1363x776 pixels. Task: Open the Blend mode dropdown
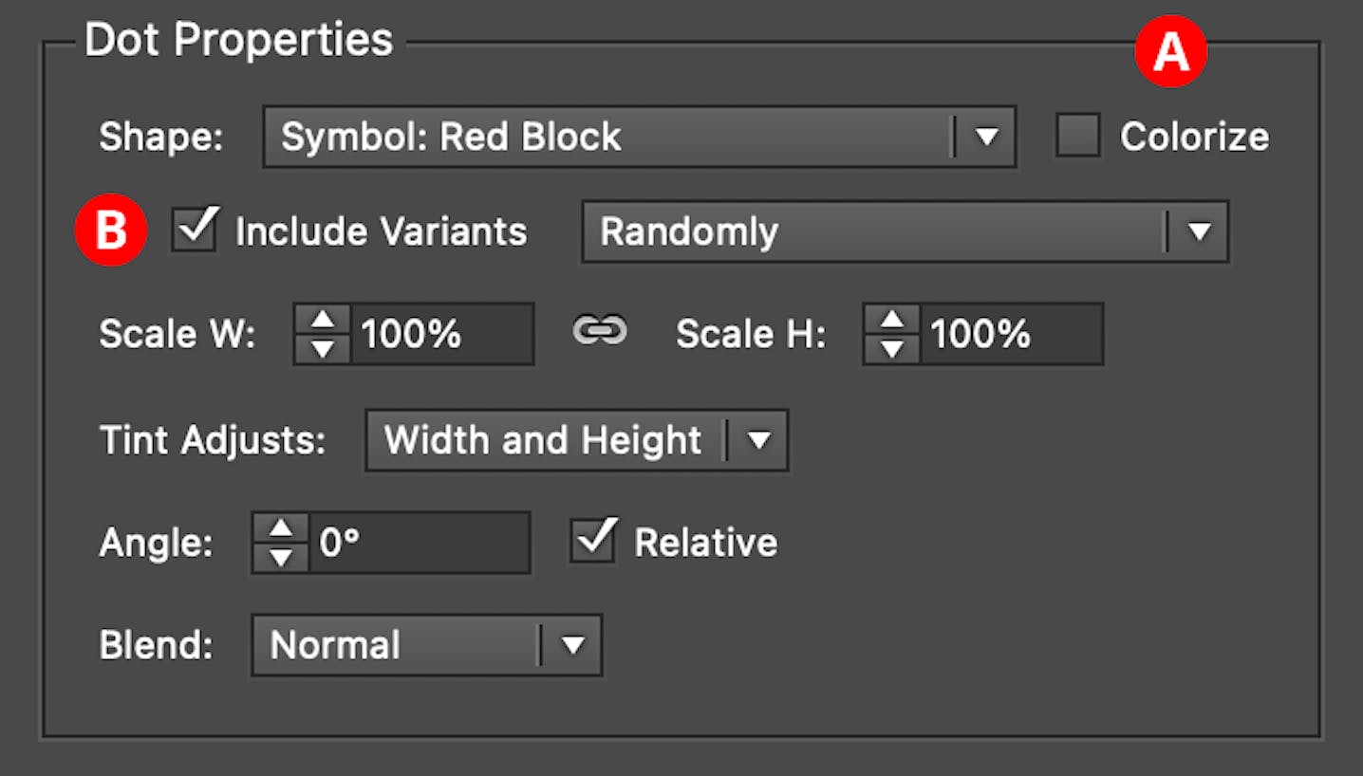click(571, 646)
